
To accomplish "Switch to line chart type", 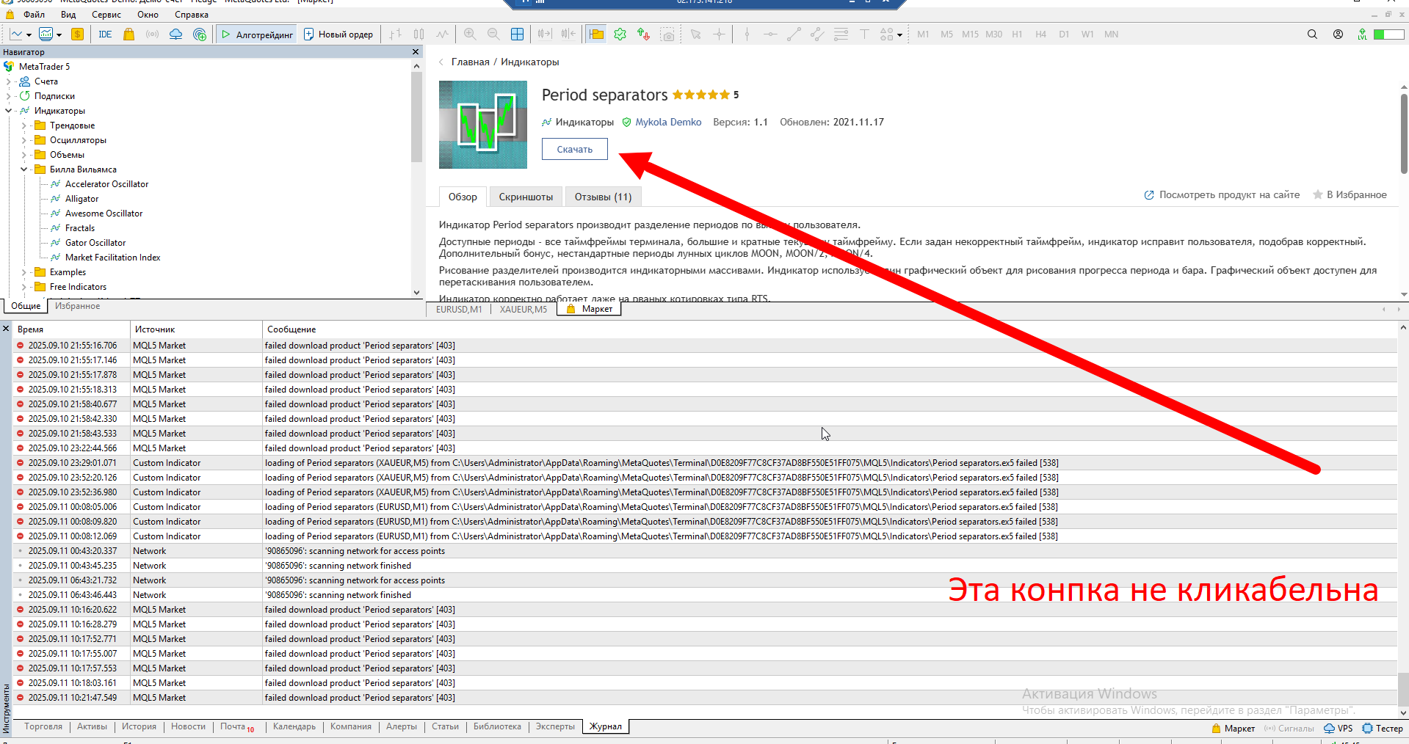I will tap(442, 34).
